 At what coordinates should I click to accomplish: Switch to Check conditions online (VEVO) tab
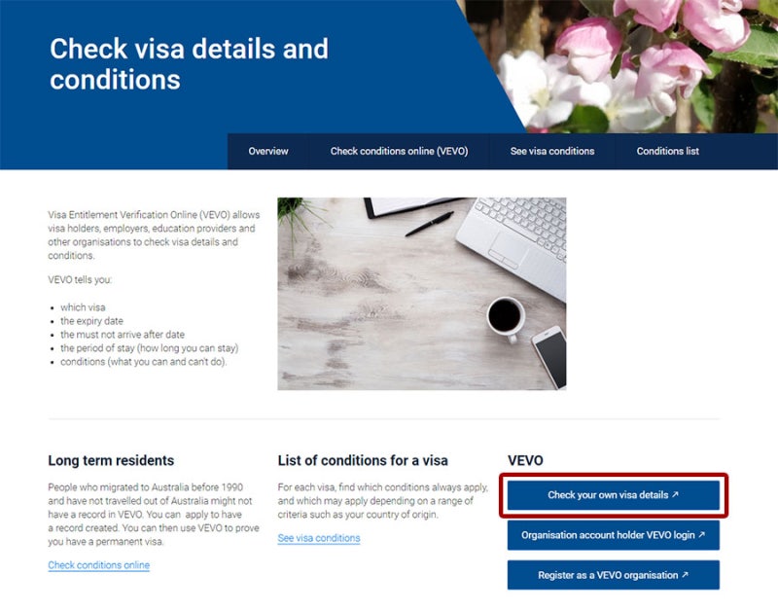tap(399, 152)
